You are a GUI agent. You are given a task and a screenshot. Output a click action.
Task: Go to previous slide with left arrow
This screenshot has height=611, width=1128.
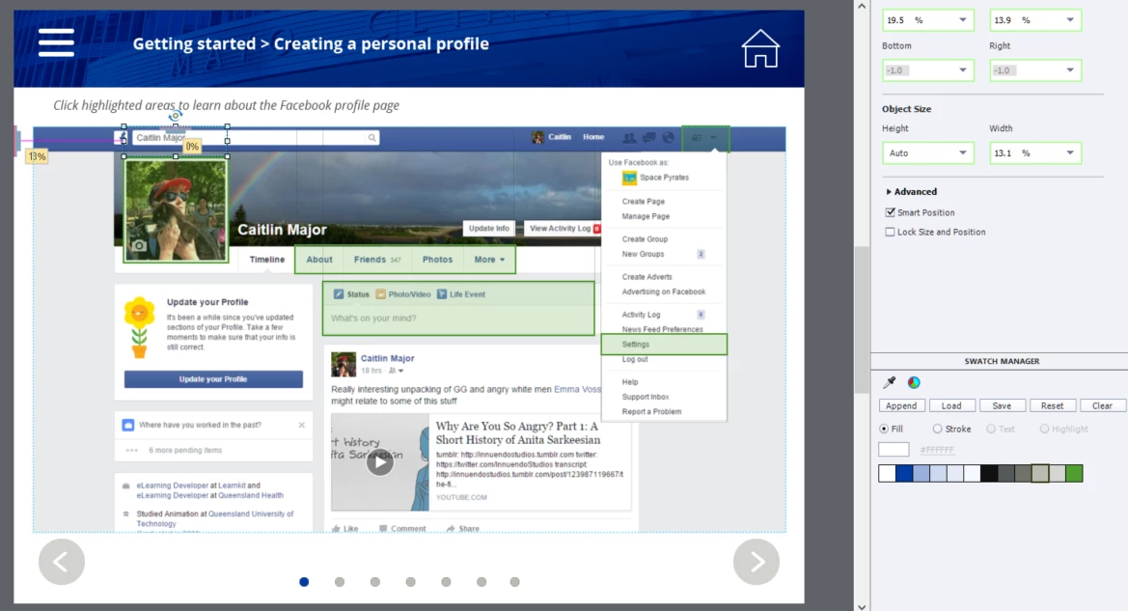tap(62, 562)
